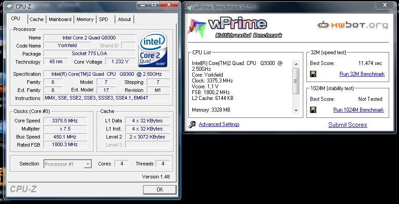Click the empty Level 3 field
This screenshot has height=204, width=399.
pyautogui.click(x=147, y=144)
